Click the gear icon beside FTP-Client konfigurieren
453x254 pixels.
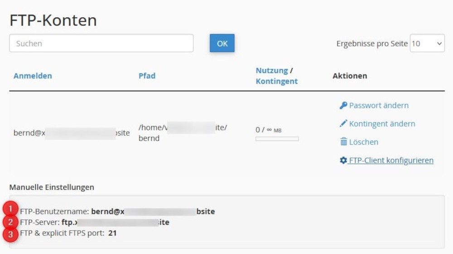(343, 160)
